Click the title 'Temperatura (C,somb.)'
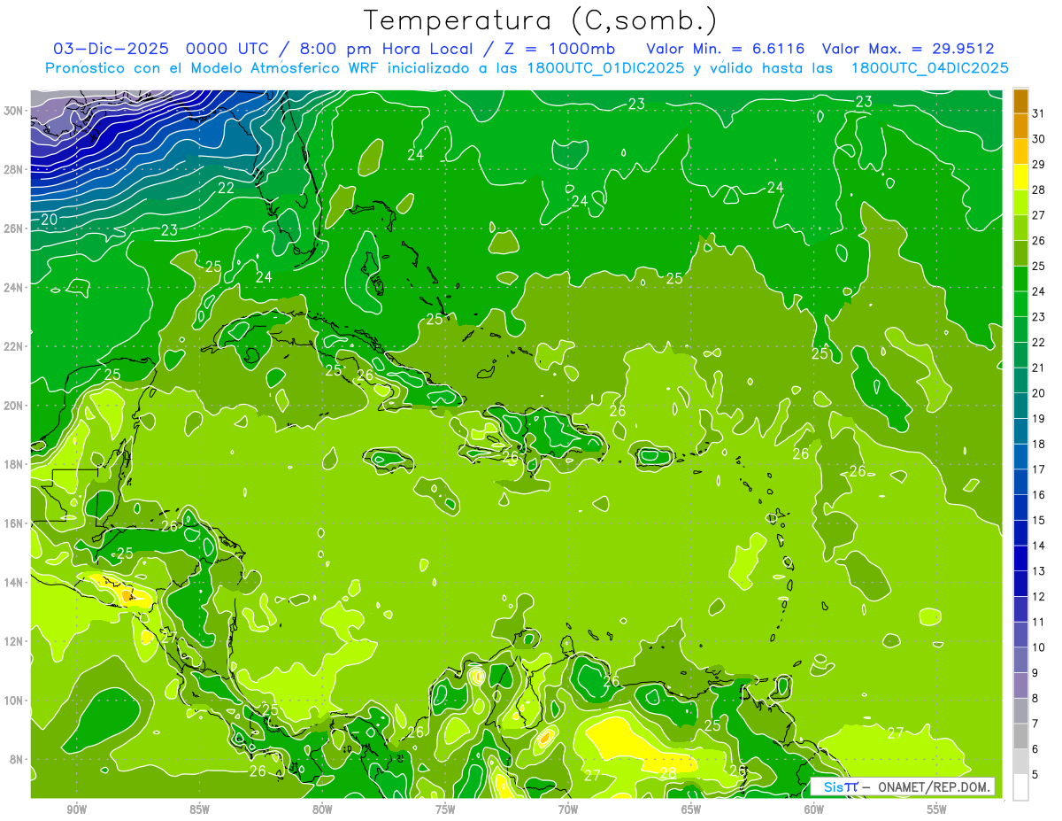The height and width of the screenshot is (821, 1062). click(x=541, y=20)
